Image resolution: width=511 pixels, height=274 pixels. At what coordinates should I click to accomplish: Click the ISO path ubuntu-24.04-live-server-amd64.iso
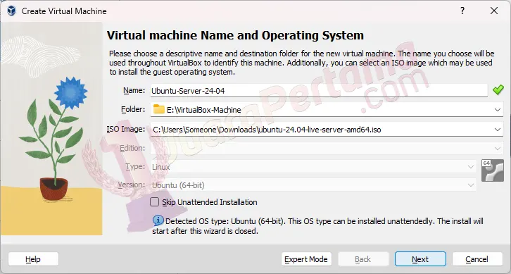click(x=267, y=130)
